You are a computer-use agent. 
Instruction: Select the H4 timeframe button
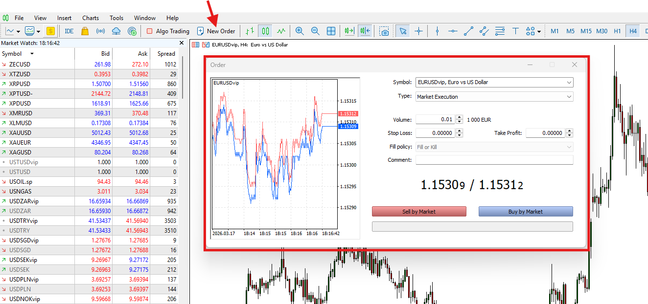coord(633,31)
